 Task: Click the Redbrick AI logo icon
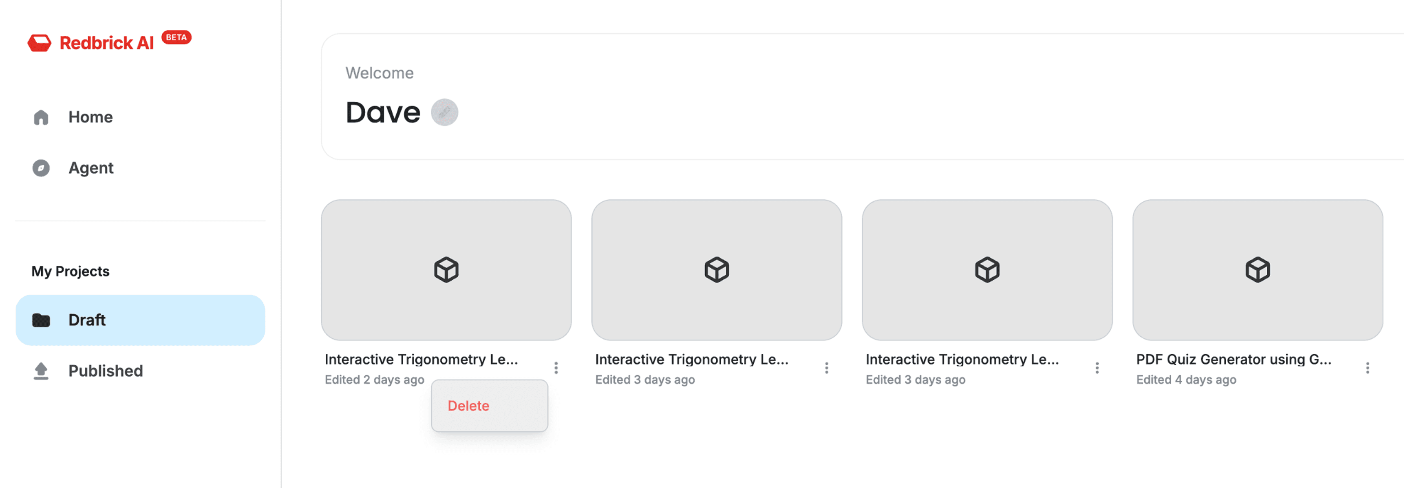point(39,43)
